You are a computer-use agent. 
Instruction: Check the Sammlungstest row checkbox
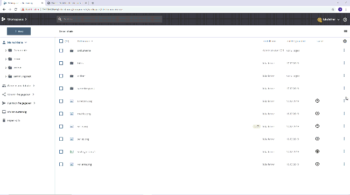click(61, 89)
